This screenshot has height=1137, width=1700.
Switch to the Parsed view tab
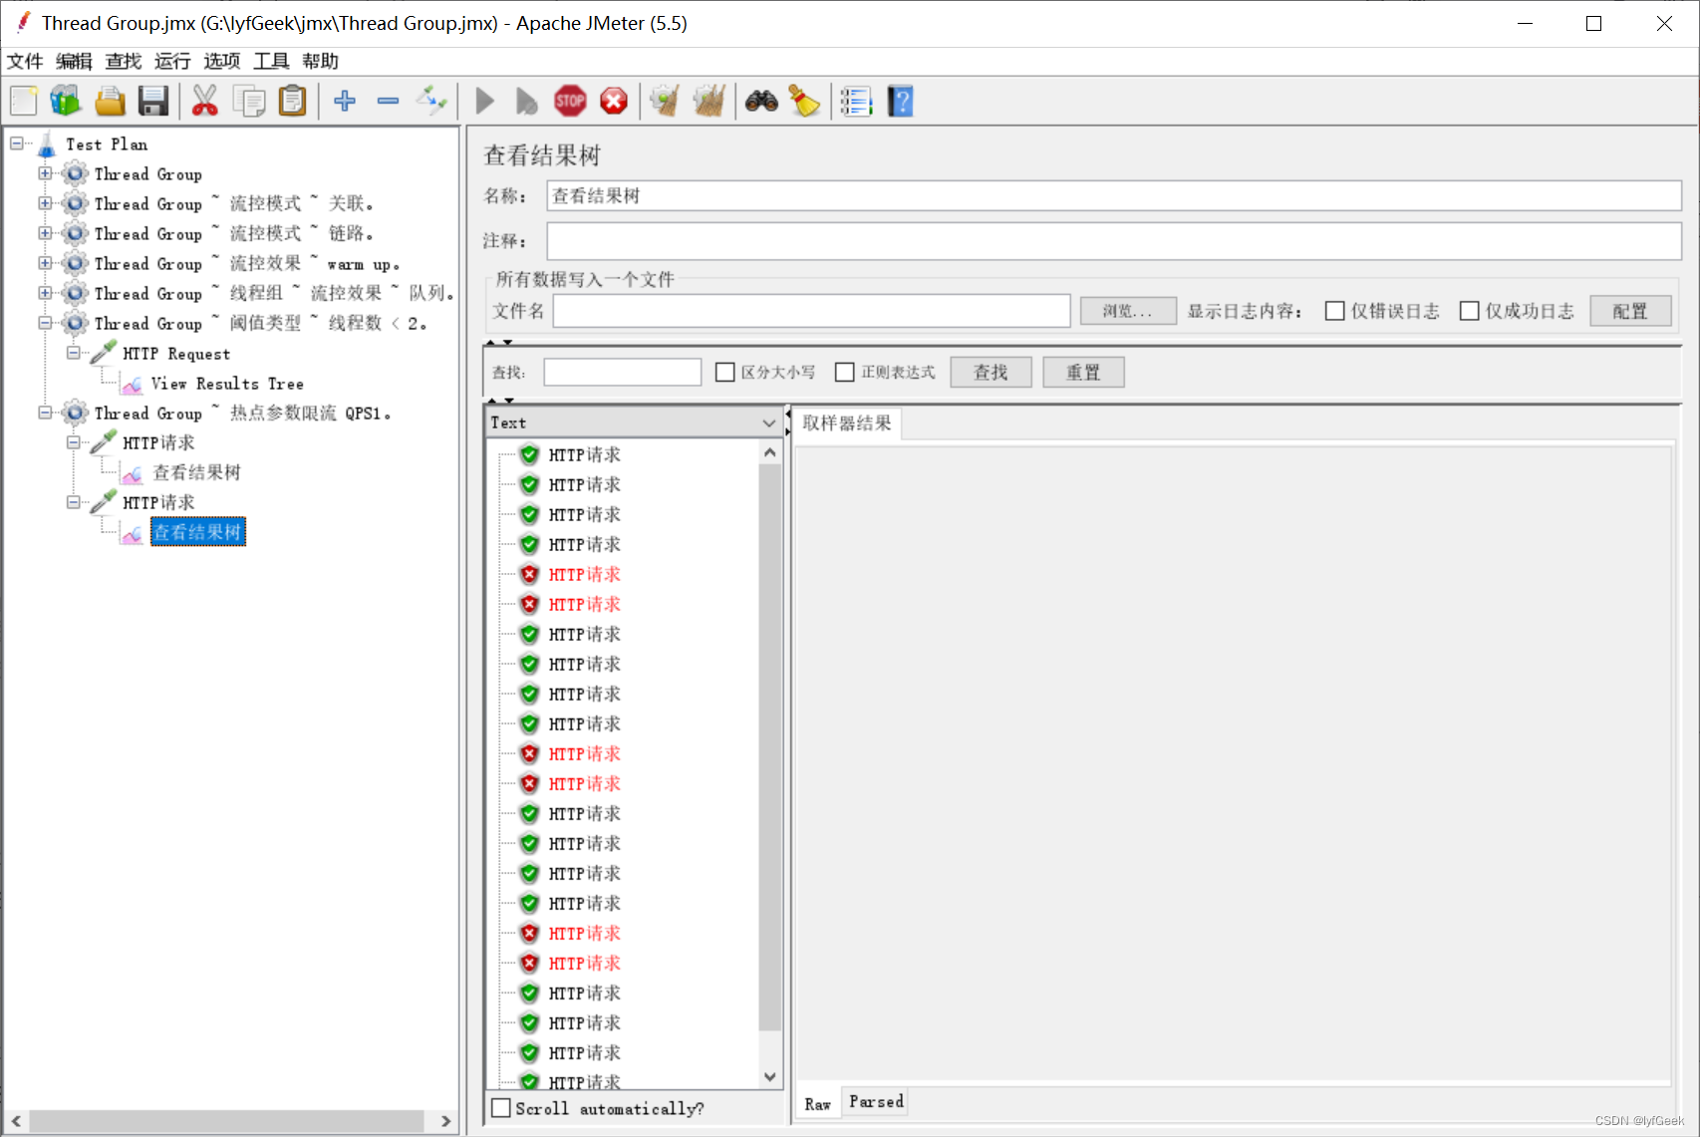click(x=877, y=1102)
